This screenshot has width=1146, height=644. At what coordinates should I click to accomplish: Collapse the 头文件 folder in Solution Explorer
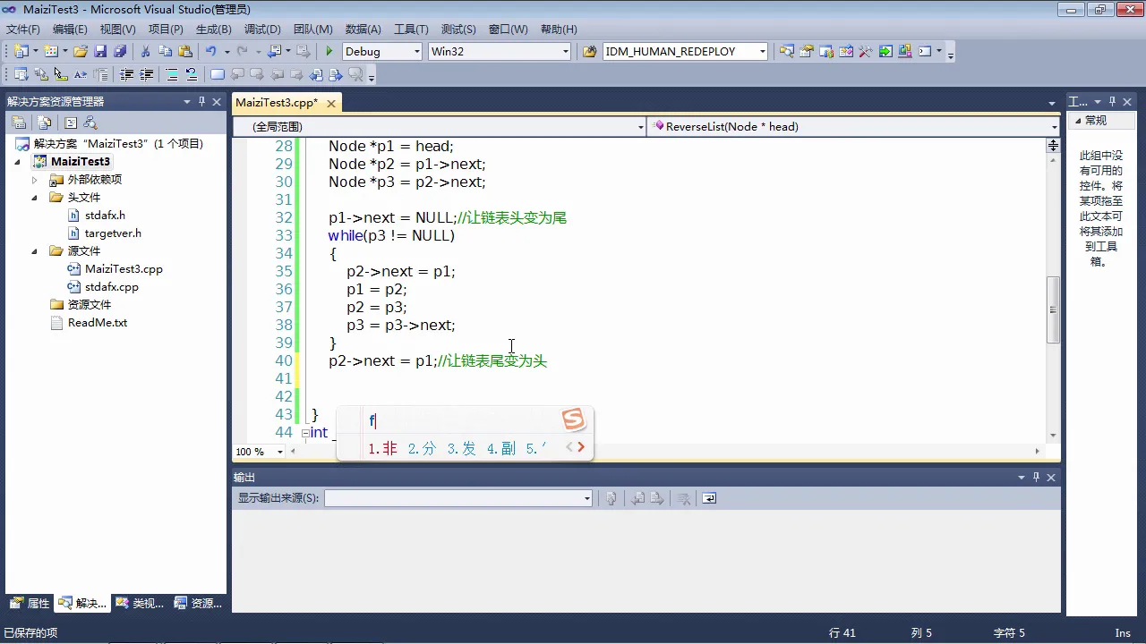coord(36,198)
